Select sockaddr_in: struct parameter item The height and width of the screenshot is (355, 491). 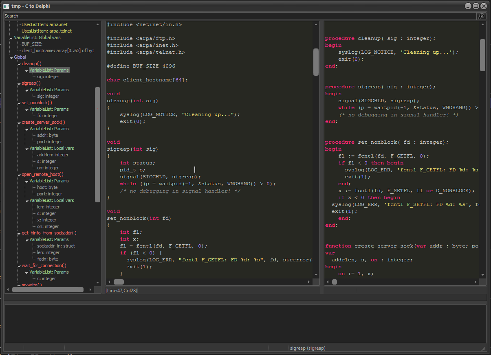(56, 246)
